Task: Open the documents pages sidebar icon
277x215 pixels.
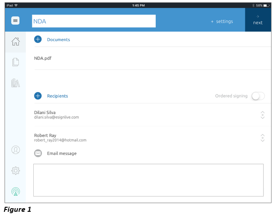Action: [15, 62]
